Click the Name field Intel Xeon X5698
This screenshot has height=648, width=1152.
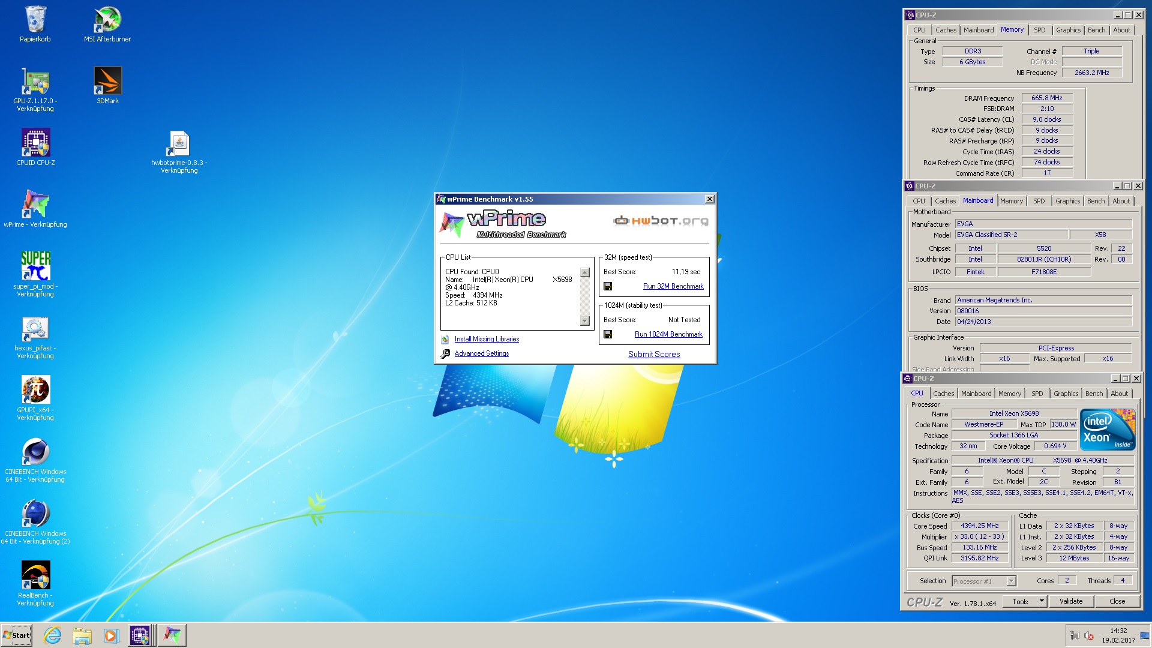(x=1014, y=414)
